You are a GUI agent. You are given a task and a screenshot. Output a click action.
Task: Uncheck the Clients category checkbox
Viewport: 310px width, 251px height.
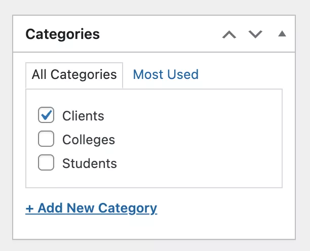(46, 115)
